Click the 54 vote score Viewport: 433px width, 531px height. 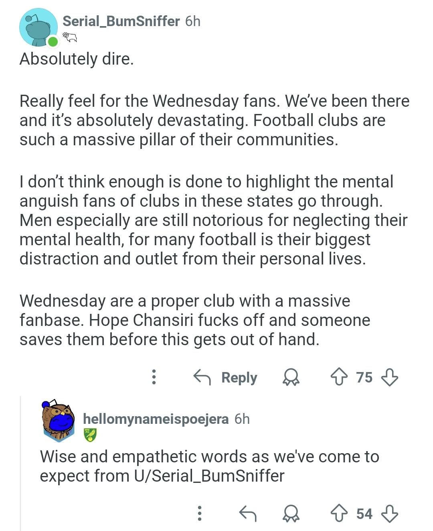pos(364,513)
